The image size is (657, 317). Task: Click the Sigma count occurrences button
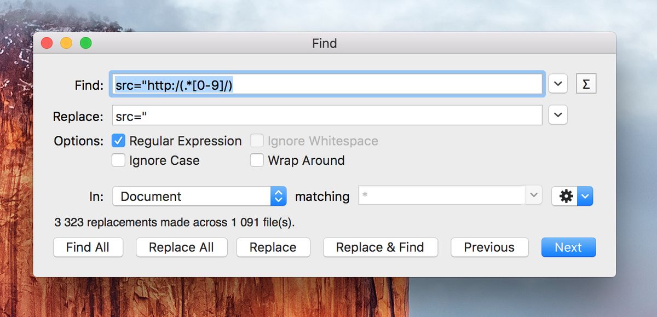click(x=586, y=84)
